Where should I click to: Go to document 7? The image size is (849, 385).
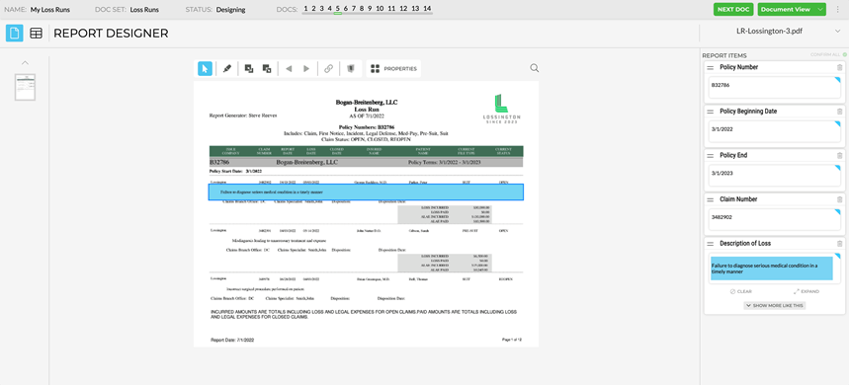point(354,9)
